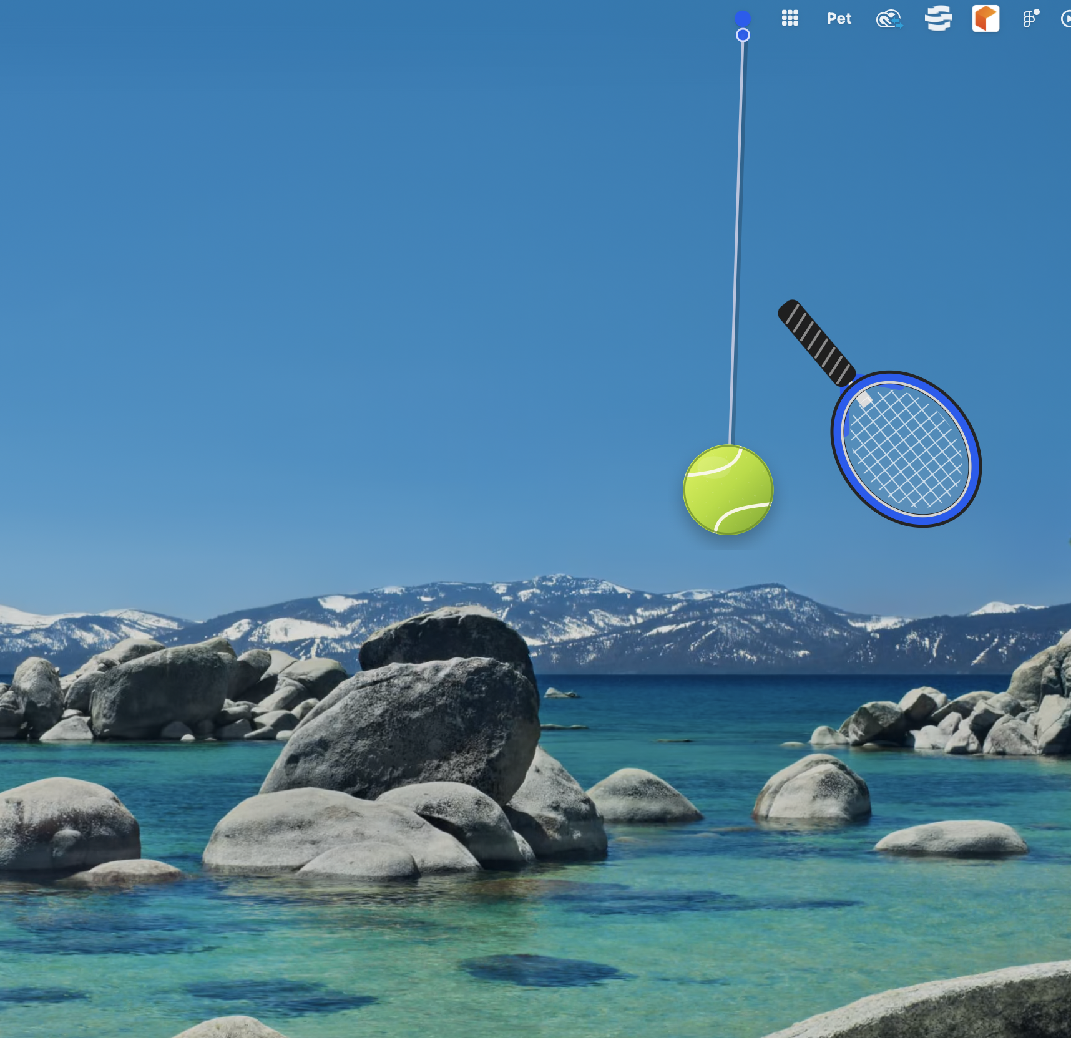This screenshot has width=1071, height=1038.
Task: Open the Creative Cloud sync icon
Action: (x=889, y=19)
